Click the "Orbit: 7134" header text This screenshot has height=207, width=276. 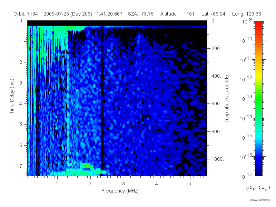(x=26, y=14)
